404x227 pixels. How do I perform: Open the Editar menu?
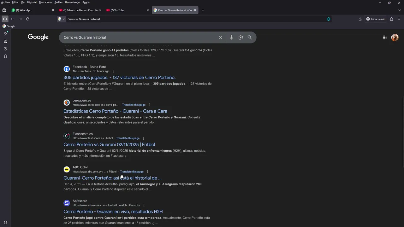[x=15, y=2]
